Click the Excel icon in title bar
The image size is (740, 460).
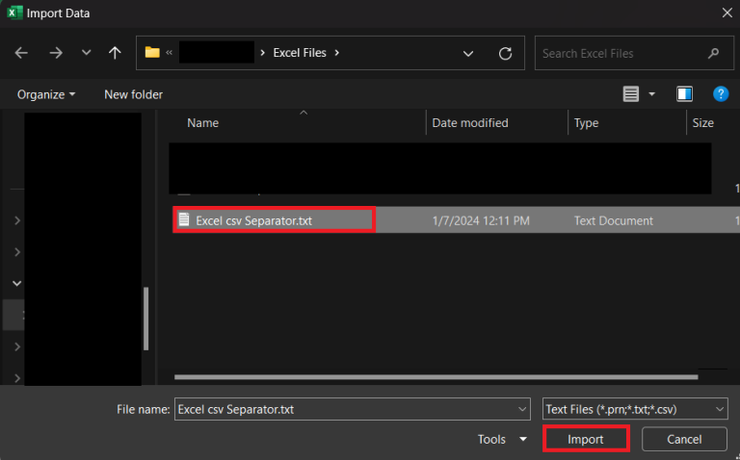(14, 13)
